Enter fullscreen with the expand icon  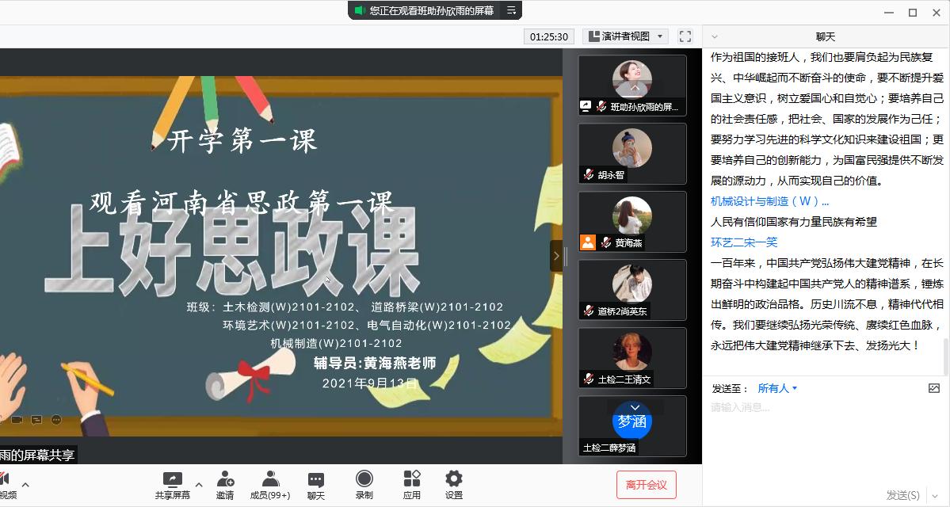pyautogui.click(x=685, y=36)
